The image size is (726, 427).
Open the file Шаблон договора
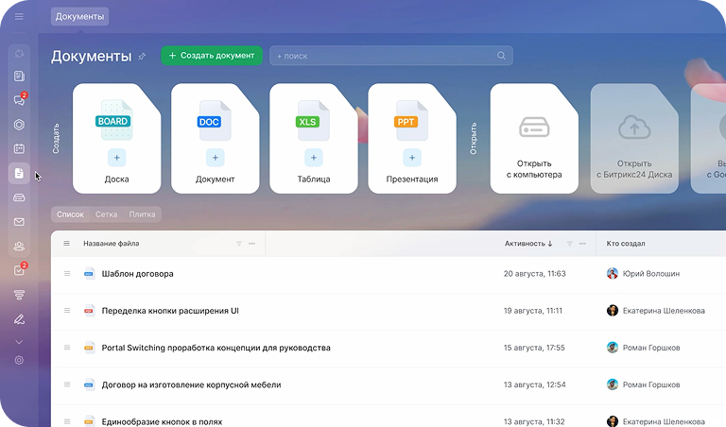(137, 274)
